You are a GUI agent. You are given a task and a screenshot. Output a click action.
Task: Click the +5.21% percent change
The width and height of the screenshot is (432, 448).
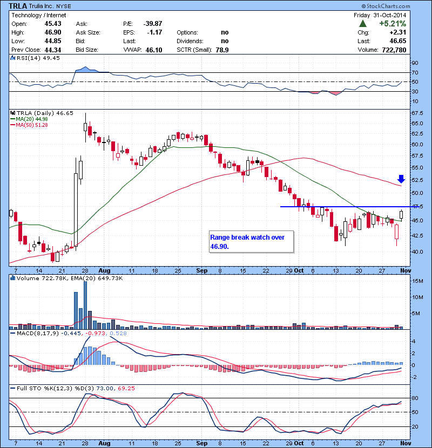click(393, 23)
